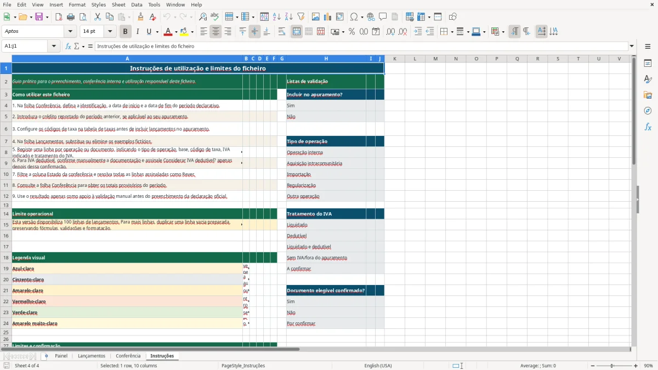Image resolution: width=658 pixels, height=370 pixels.
Task: Open the font name dropdown
Action: 71,32
